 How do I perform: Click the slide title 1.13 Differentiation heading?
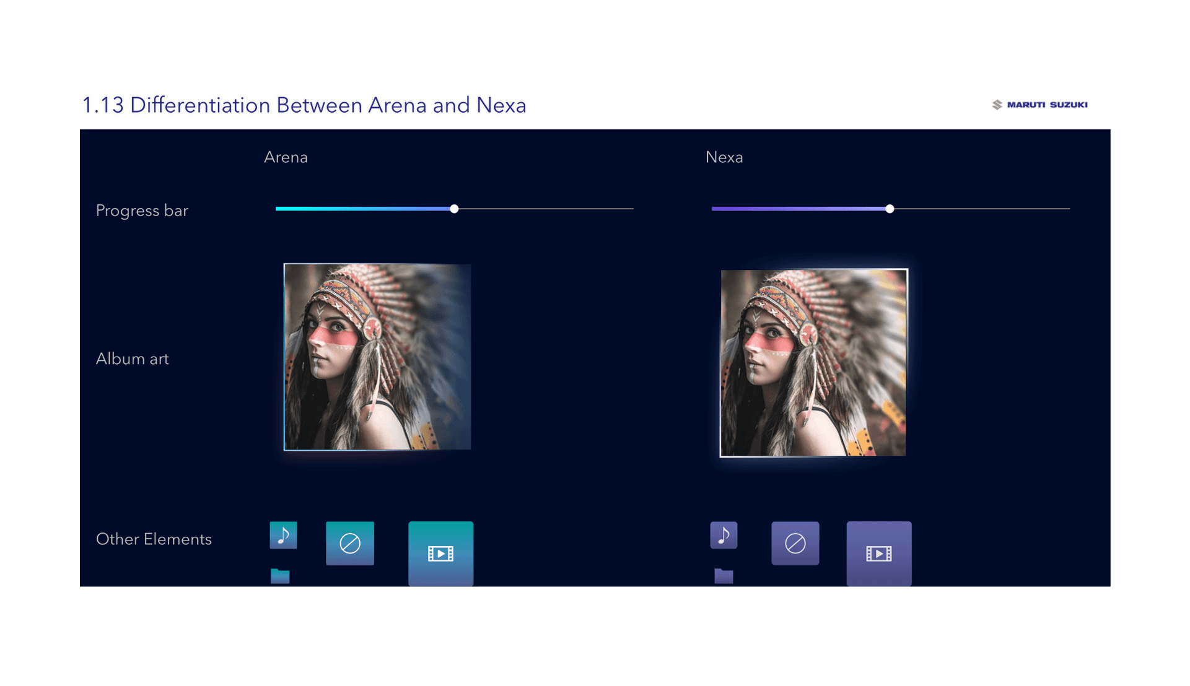click(x=304, y=105)
